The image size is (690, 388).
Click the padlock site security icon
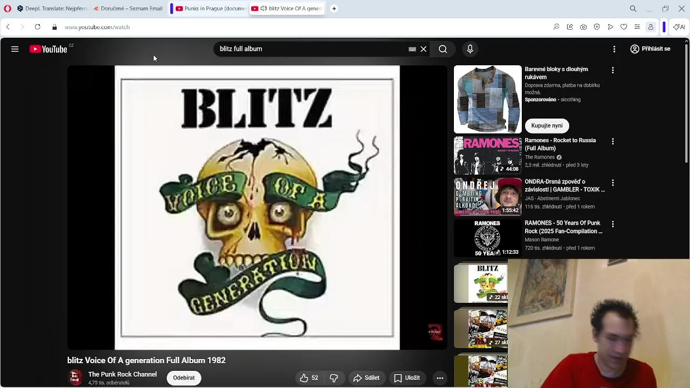[54, 27]
